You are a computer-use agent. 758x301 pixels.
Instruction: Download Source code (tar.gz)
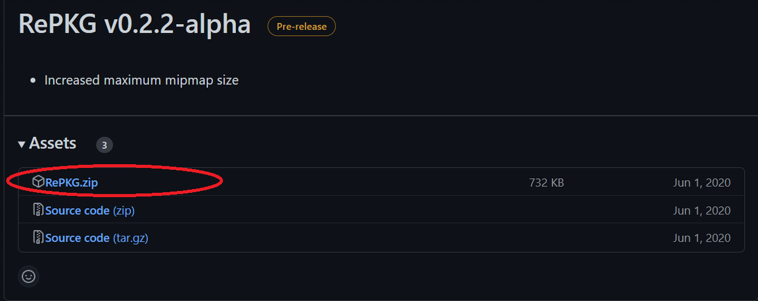tap(97, 238)
